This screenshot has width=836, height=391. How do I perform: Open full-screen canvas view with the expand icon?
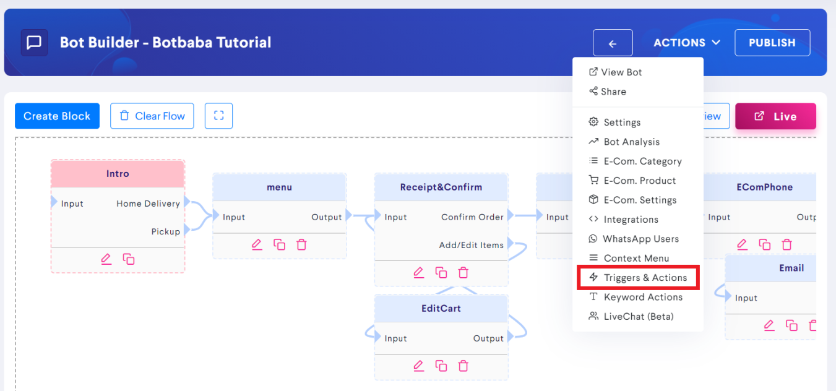point(218,116)
